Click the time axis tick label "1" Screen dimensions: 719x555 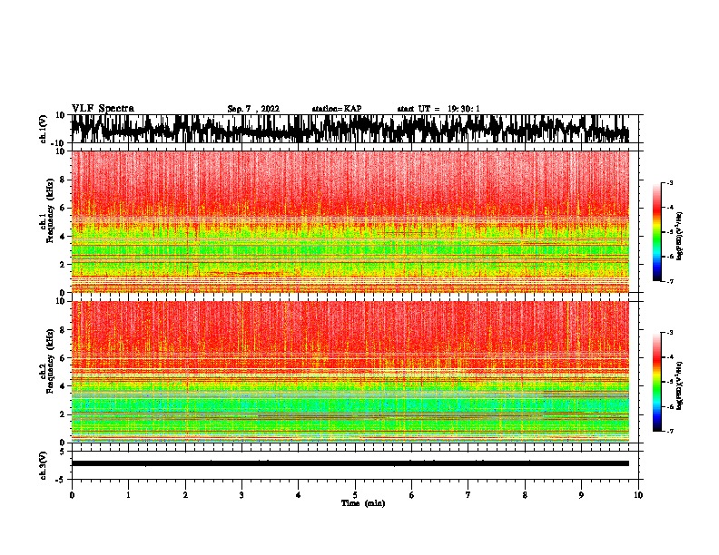[128, 495]
